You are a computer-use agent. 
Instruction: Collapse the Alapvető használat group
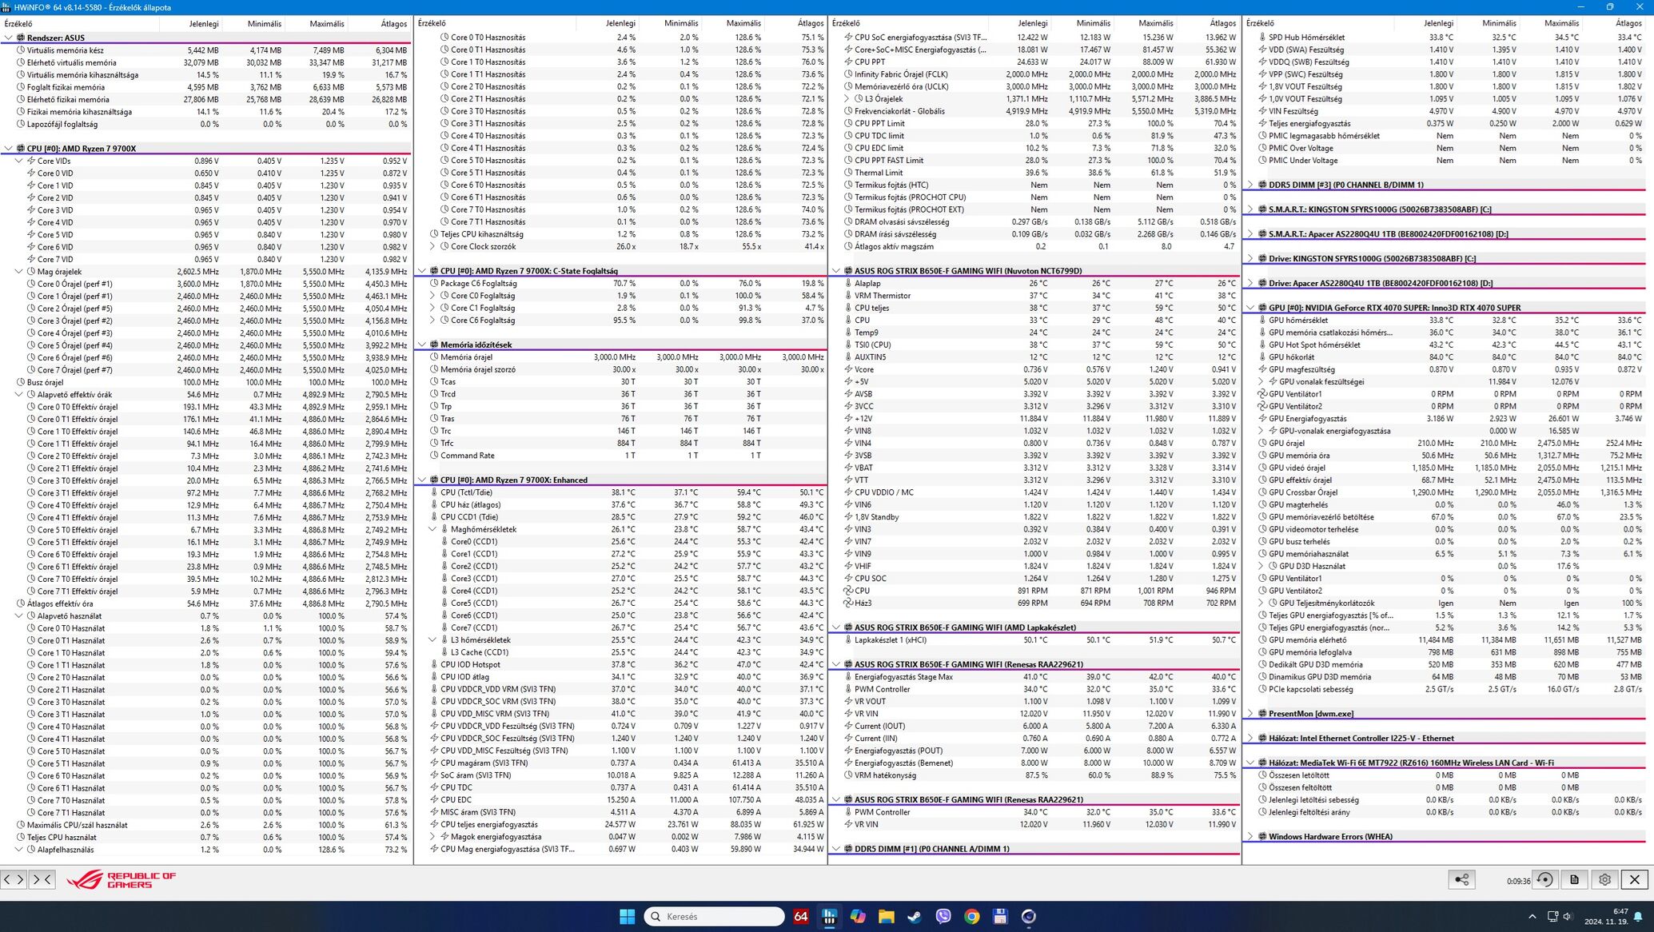tap(19, 615)
